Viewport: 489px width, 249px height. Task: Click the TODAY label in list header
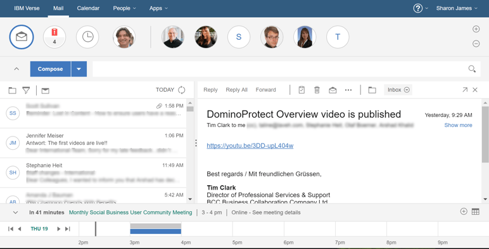click(x=165, y=90)
